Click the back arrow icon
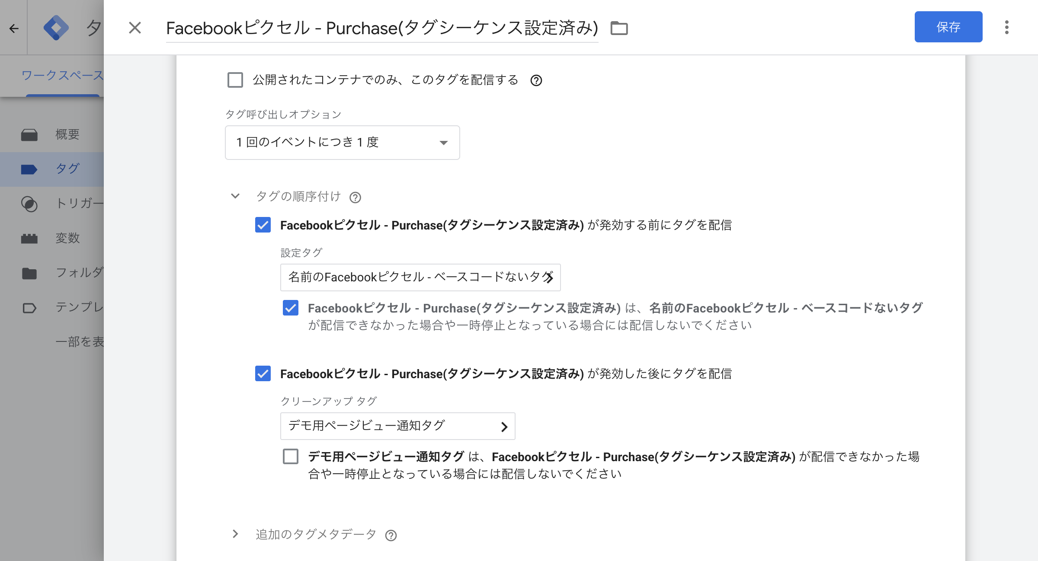 click(14, 29)
